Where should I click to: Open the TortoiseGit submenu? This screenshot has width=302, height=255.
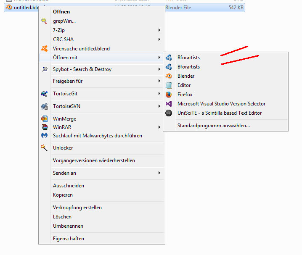point(159,94)
